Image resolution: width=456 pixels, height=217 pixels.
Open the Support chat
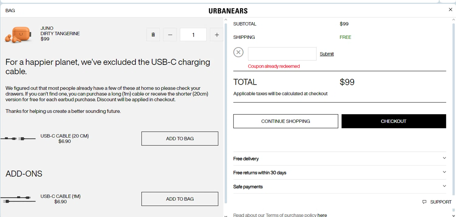[x=437, y=202]
